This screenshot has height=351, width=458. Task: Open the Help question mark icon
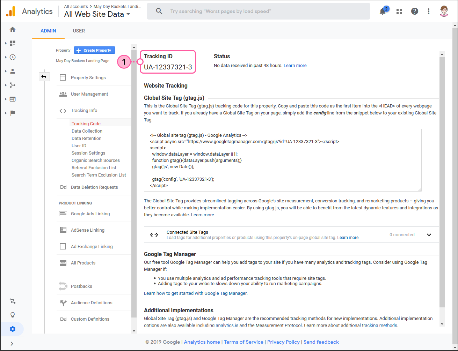[415, 11]
